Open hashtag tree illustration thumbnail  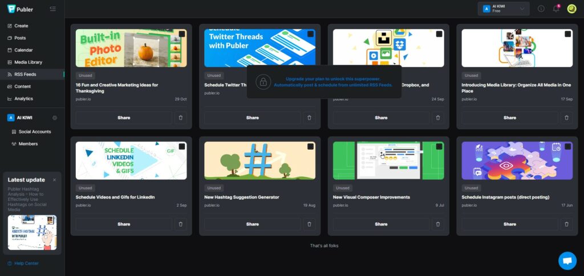click(259, 160)
